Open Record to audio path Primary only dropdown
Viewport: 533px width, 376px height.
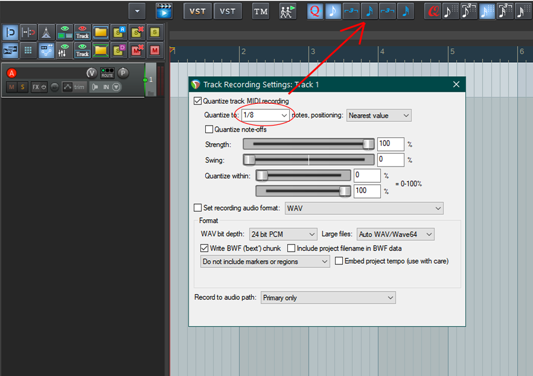328,298
